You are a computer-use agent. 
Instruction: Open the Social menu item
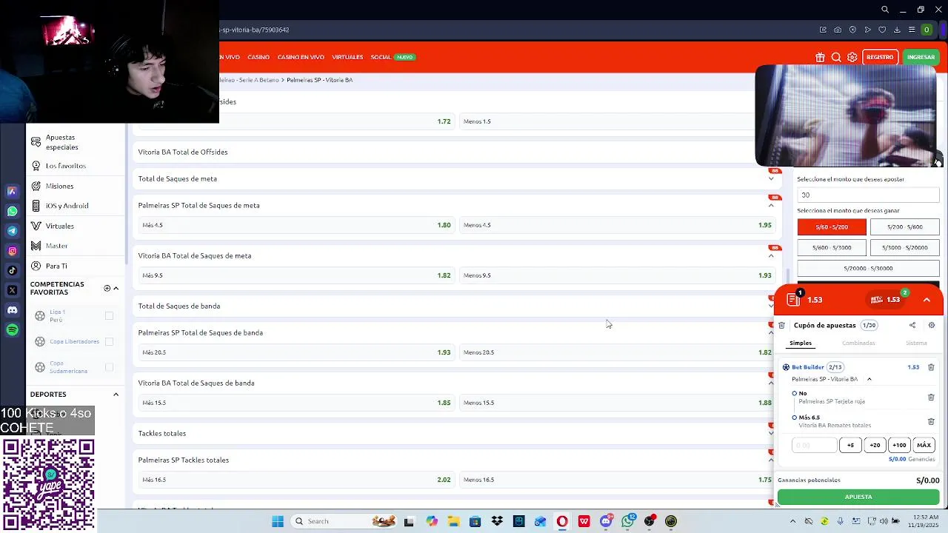[381, 57]
